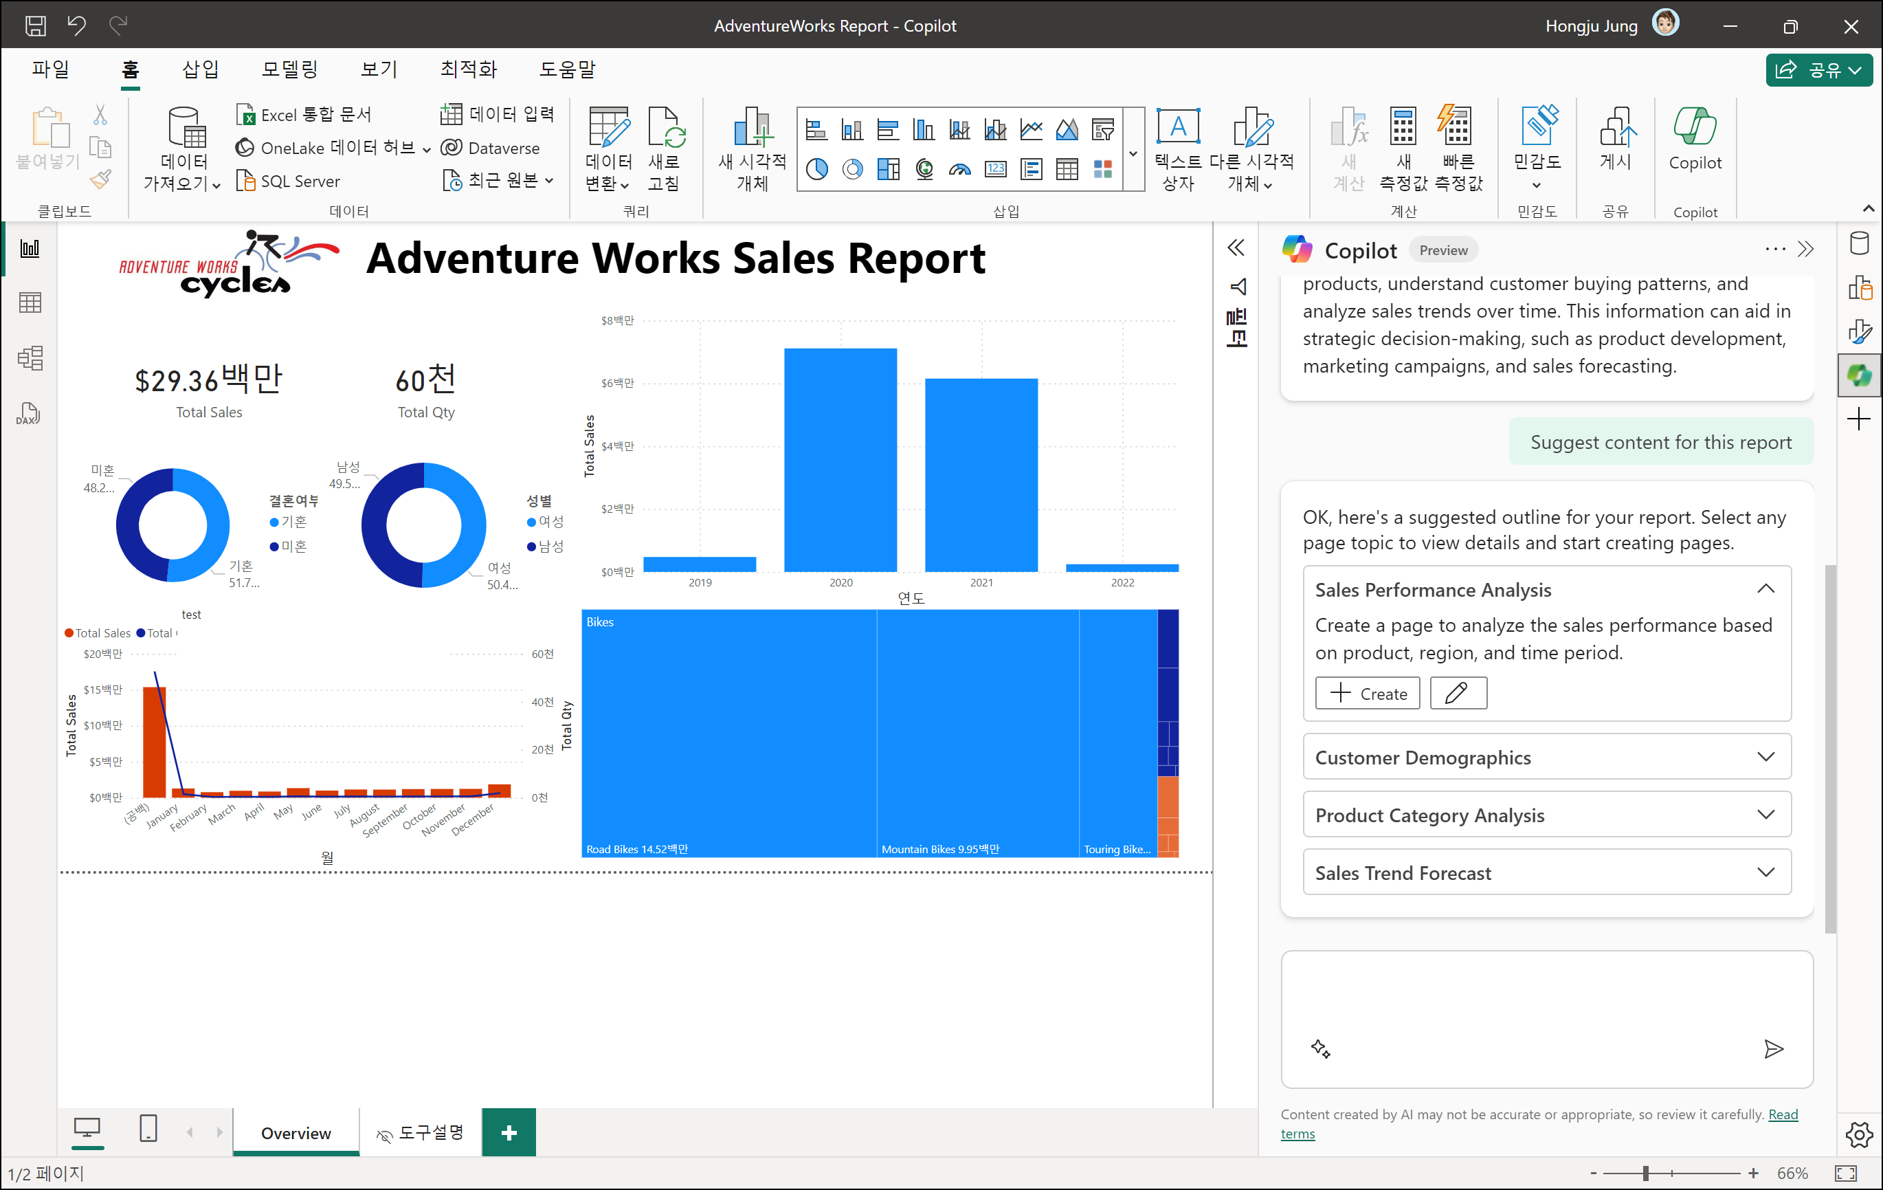Adjust the zoom slider handle

(1645, 1173)
